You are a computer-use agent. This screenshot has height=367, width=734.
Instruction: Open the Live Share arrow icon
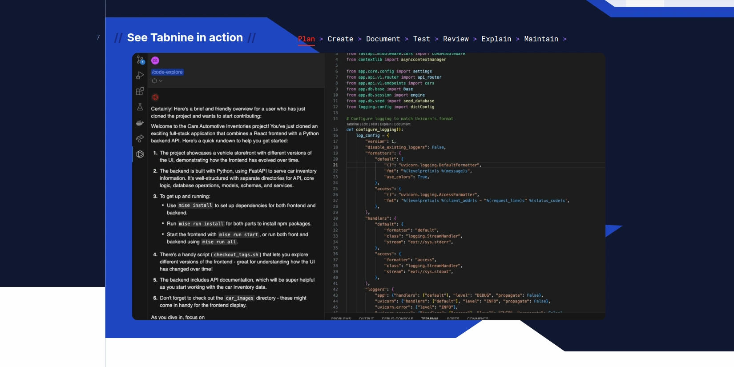140,138
